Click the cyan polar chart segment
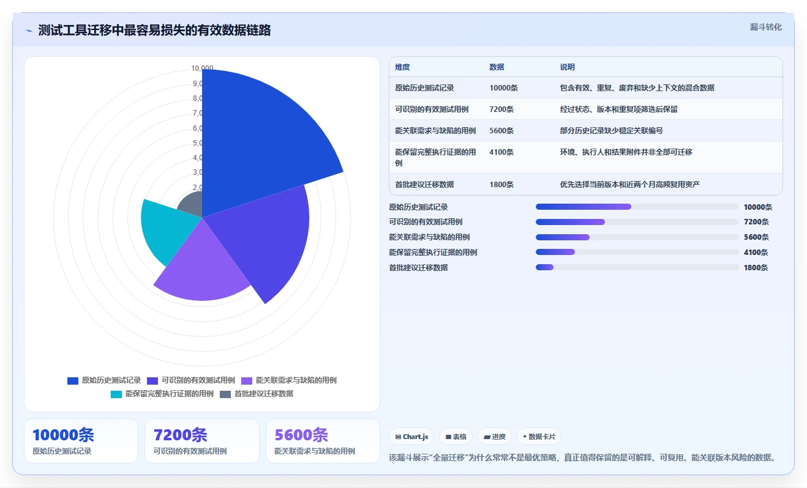 pyautogui.click(x=168, y=229)
